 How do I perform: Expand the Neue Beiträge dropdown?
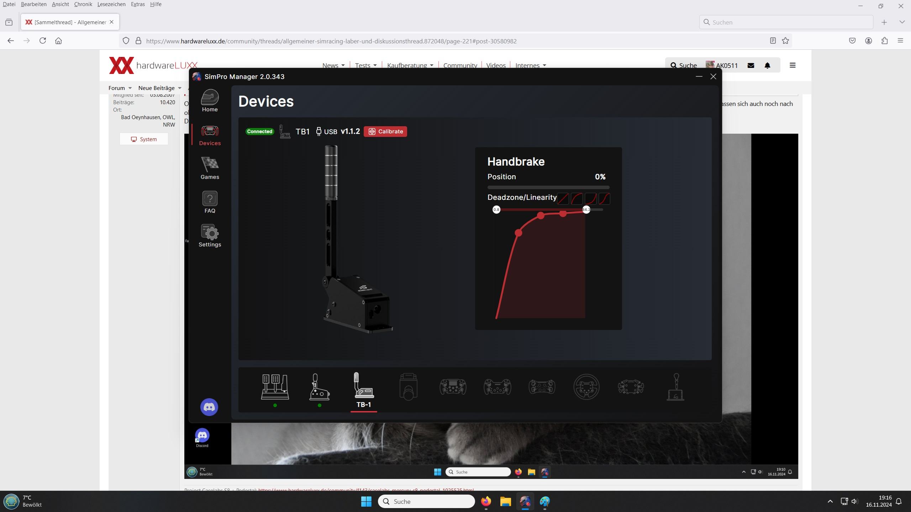(160, 88)
